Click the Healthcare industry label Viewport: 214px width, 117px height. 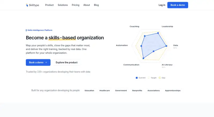coord(105,90)
